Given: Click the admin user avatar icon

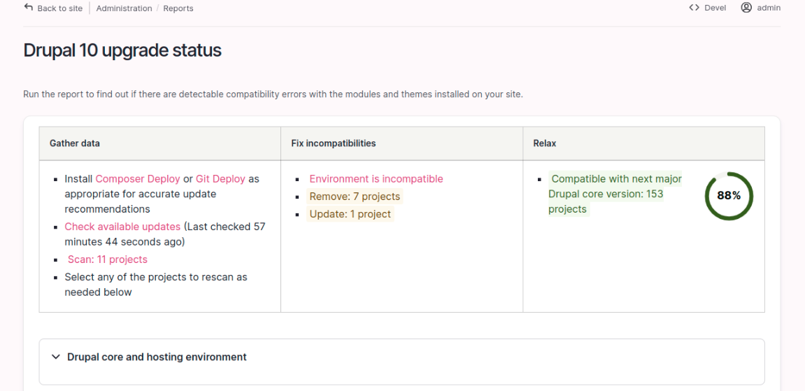Looking at the screenshot, I should pyautogui.click(x=746, y=8).
